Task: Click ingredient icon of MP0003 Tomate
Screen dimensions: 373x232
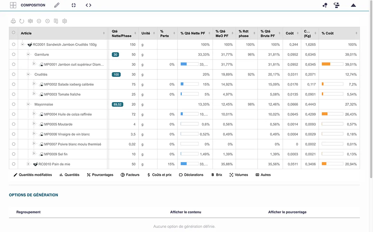Action: click(41, 94)
